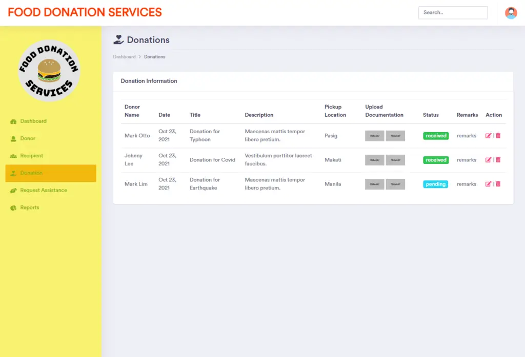Screen dimensions: 525x357
Task: Click the received status badge for Mark Otto
Action: tap(435, 135)
